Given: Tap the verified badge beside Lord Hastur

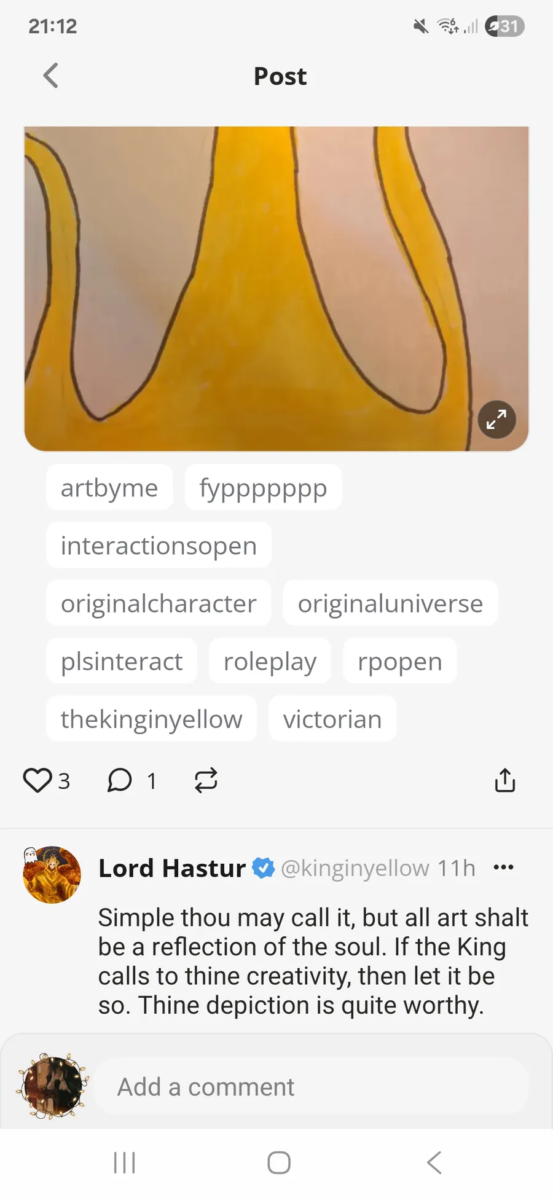Looking at the screenshot, I should 264,868.
